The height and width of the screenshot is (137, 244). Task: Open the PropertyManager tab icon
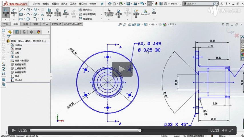click(x=17, y=32)
